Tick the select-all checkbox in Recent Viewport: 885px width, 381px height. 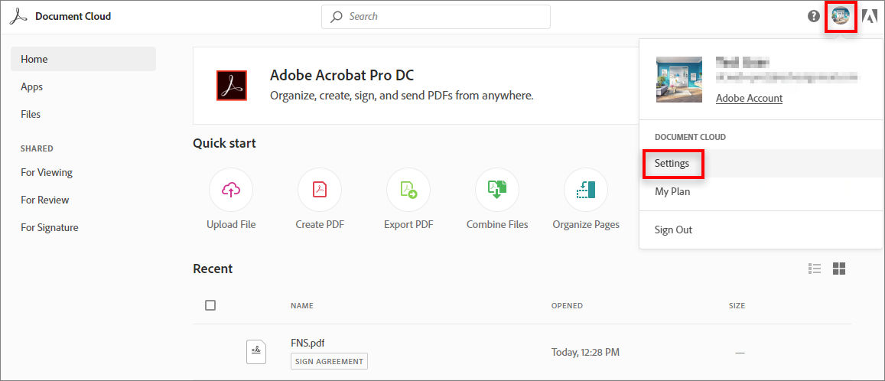tap(210, 305)
